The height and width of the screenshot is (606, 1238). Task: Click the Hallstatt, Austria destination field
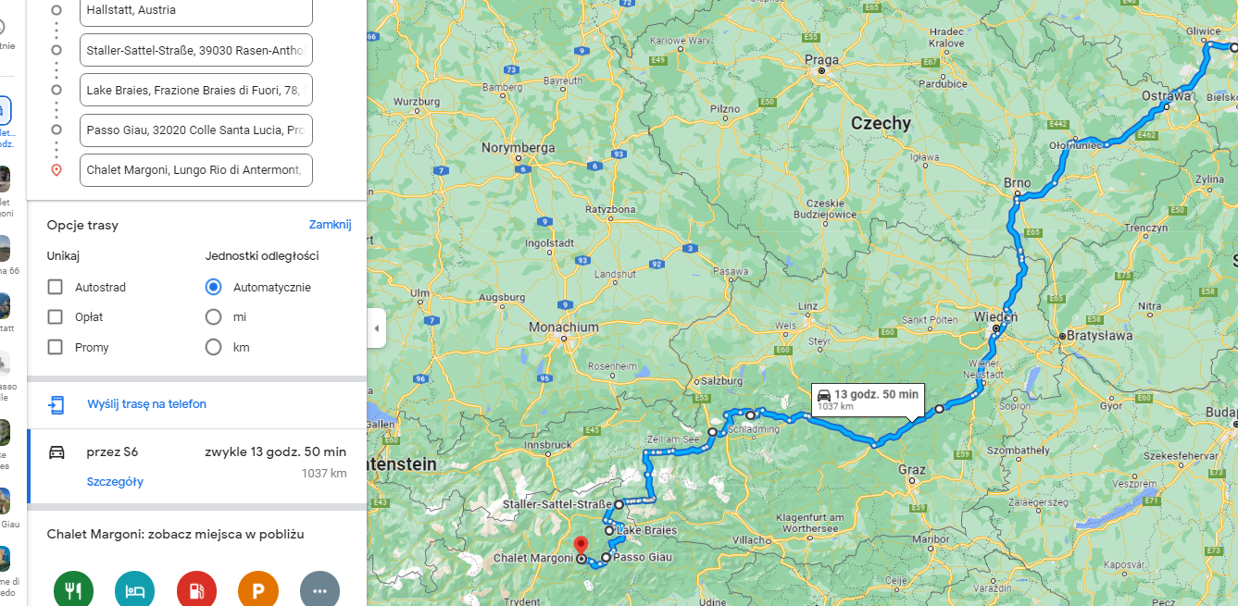pos(196,11)
